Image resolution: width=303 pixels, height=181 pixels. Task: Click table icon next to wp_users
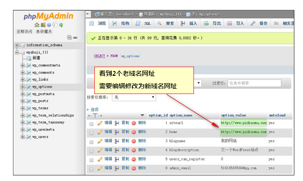tap(29, 137)
